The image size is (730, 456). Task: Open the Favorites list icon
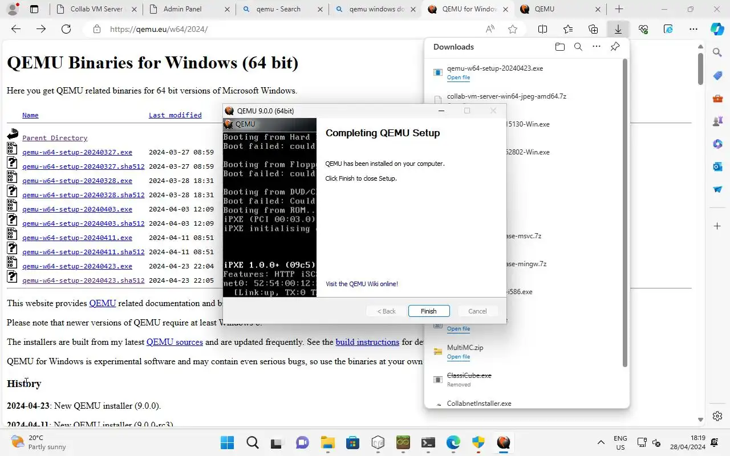tap(568, 29)
